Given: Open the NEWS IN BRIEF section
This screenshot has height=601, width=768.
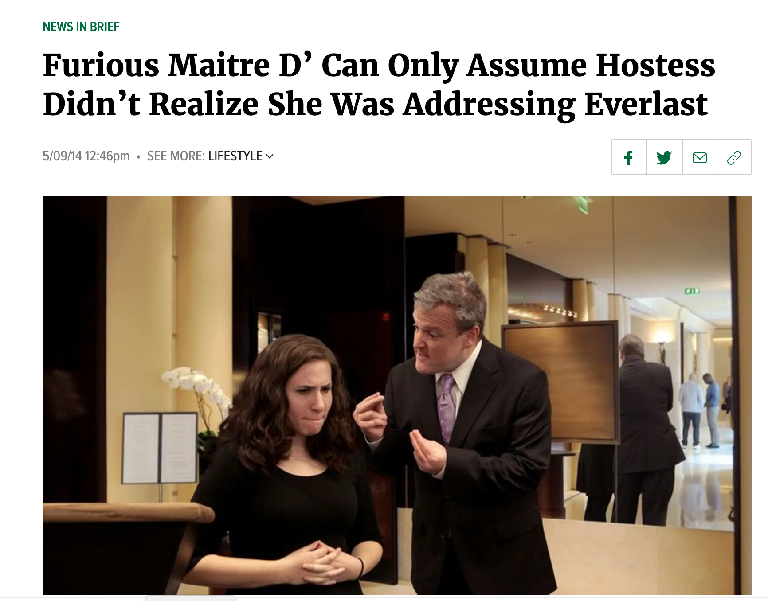Looking at the screenshot, I should (x=81, y=27).
